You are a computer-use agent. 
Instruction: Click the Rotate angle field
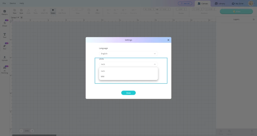(181, 9)
